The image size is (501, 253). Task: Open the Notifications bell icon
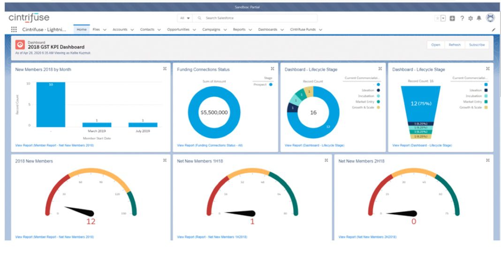click(x=478, y=18)
